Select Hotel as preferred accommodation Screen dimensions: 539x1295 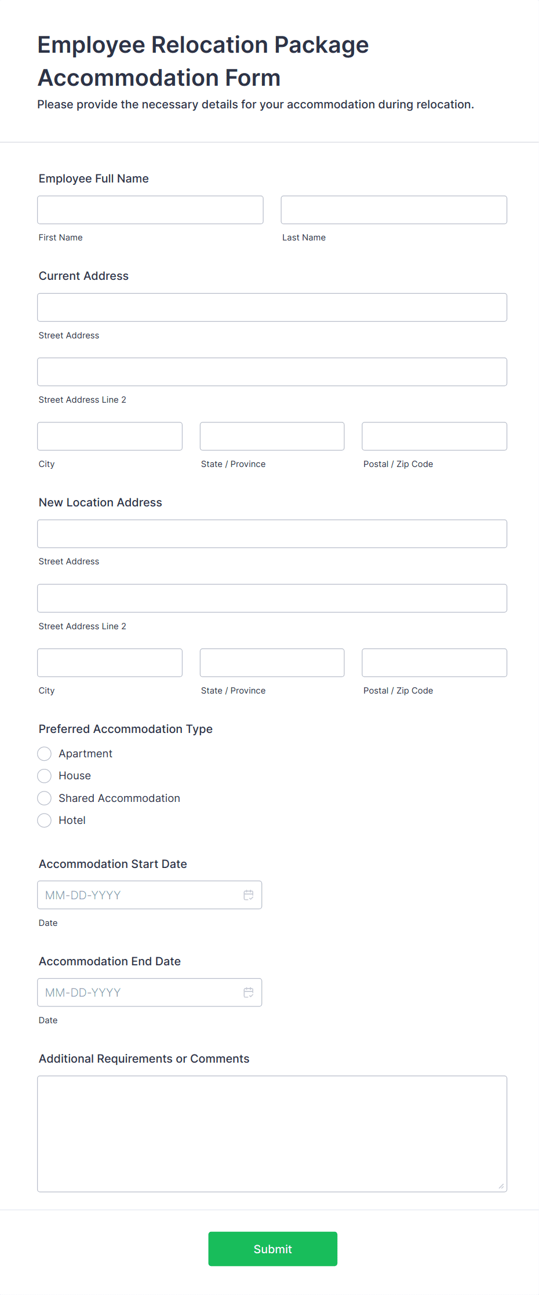[x=44, y=820]
